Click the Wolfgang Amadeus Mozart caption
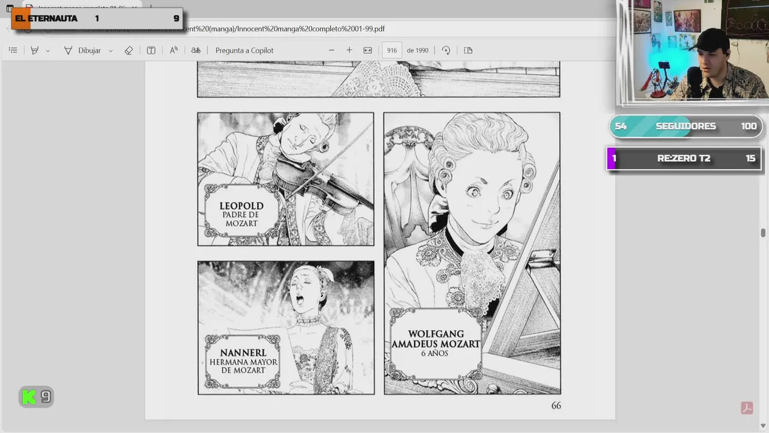Viewport: 769px width, 433px height. coord(436,343)
